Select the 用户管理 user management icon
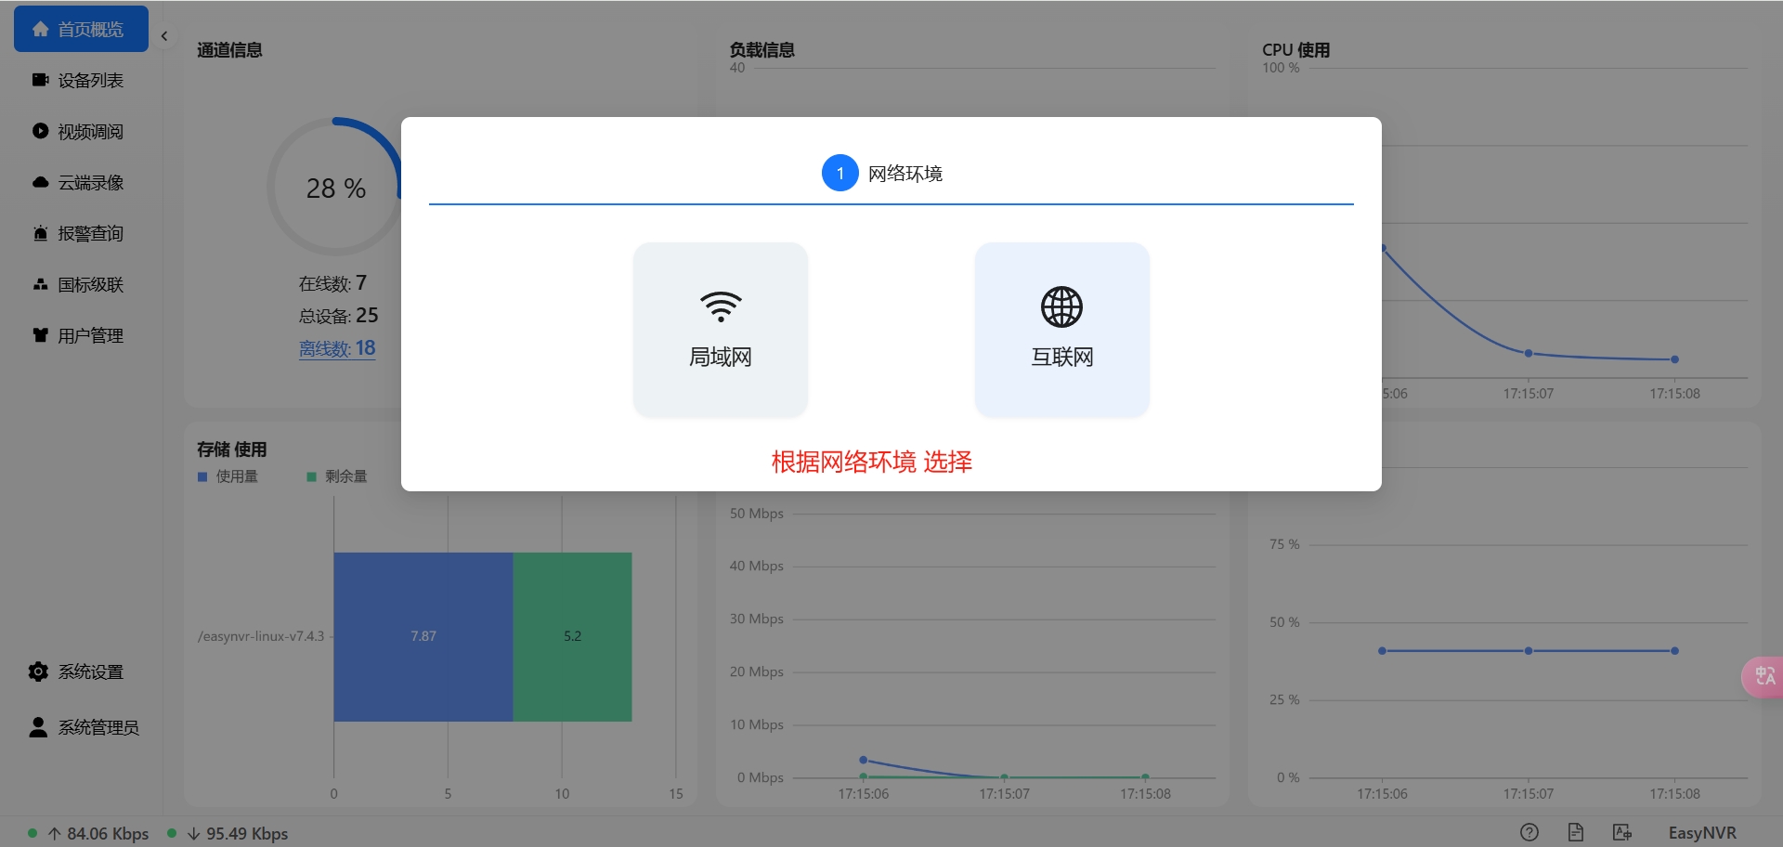This screenshot has width=1783, height=847. (x=39, y=335)
